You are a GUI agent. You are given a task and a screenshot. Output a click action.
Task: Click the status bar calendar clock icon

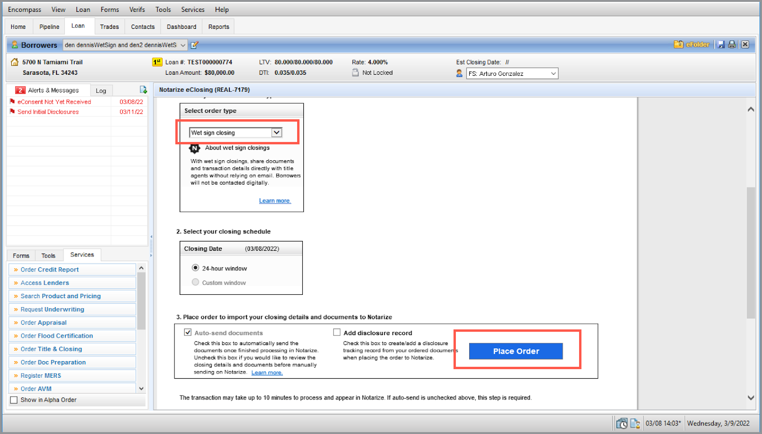click(x=622, y=423)
